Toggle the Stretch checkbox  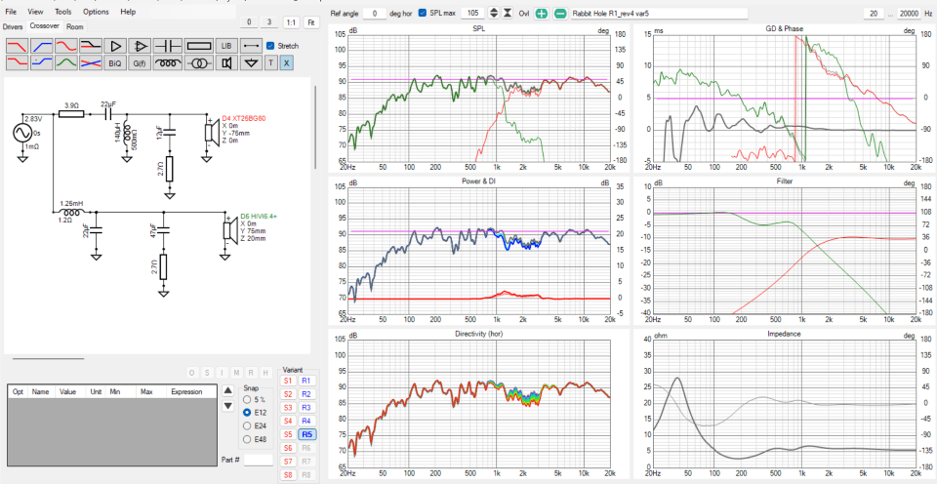(270, 46)
